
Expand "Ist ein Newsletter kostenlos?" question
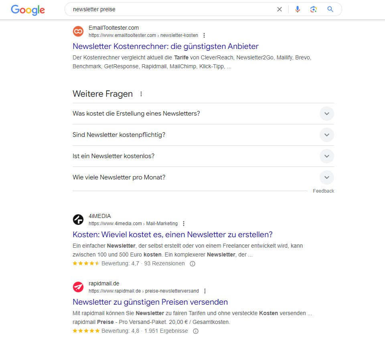pyautogui.click(x=326, y=156)
